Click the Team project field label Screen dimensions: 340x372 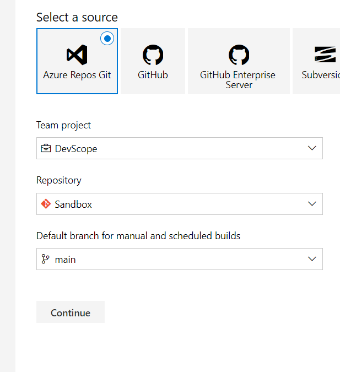click(x=63, y=125)
